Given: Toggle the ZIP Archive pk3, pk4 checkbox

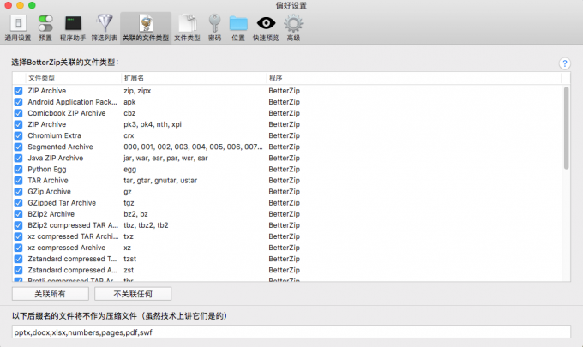Looking at the screenshot, I should tap(18, 124).
